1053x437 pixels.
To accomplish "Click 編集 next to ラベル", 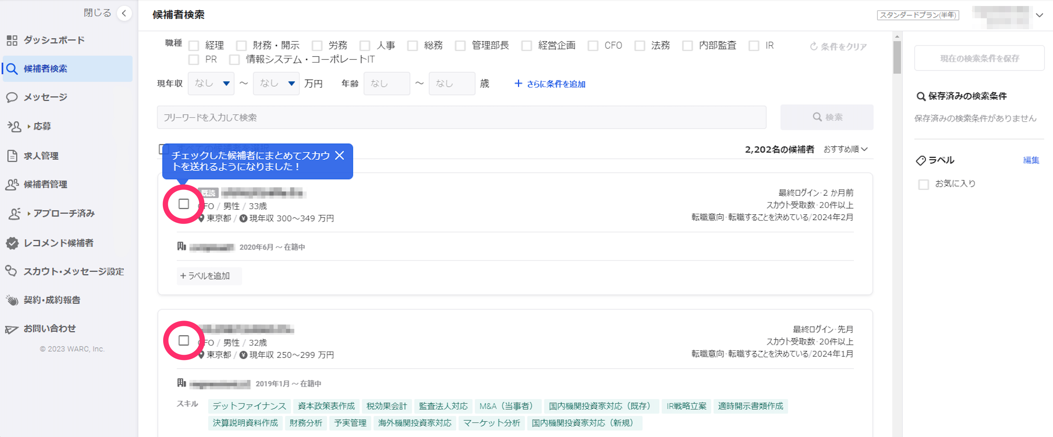I will pyautogui.click(x=1031, y=160).
